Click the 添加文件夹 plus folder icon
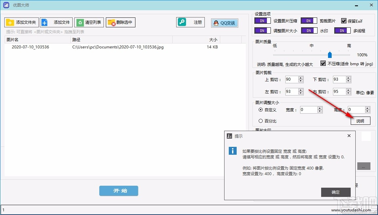Viewport: 378px width, 215px height. point(11,22)
